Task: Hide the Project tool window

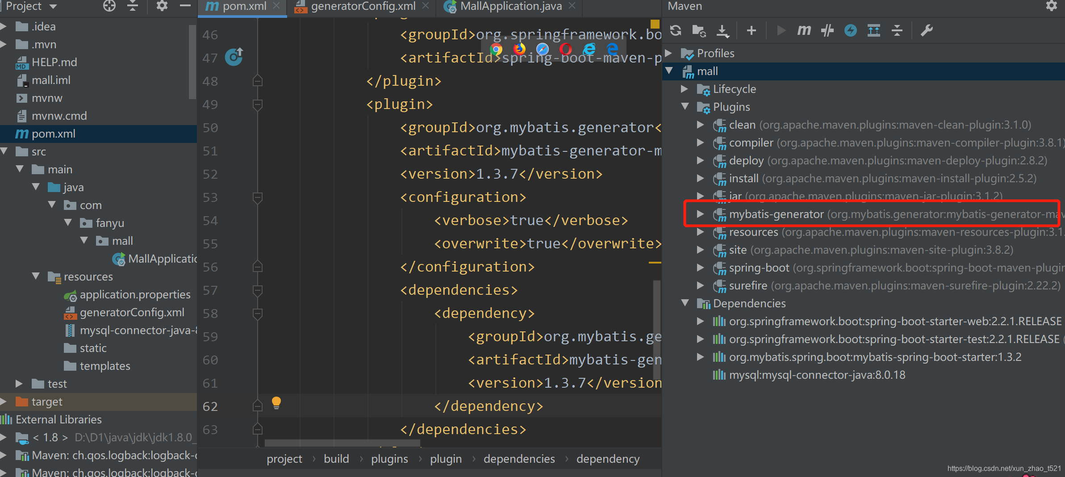Action: click(x=186, y=6)
